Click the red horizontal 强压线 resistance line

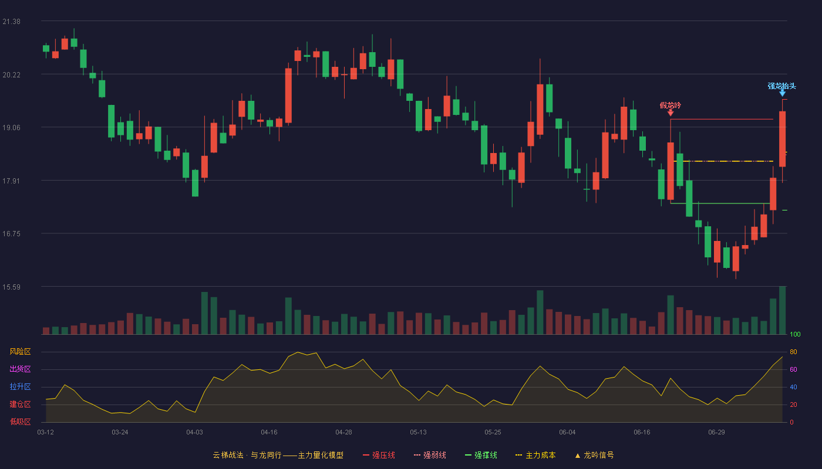[x=722, y=119]
